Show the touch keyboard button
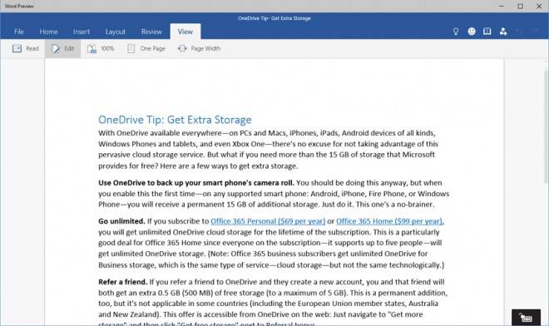This screenshot has width=549, height=326. coord(526,317)
